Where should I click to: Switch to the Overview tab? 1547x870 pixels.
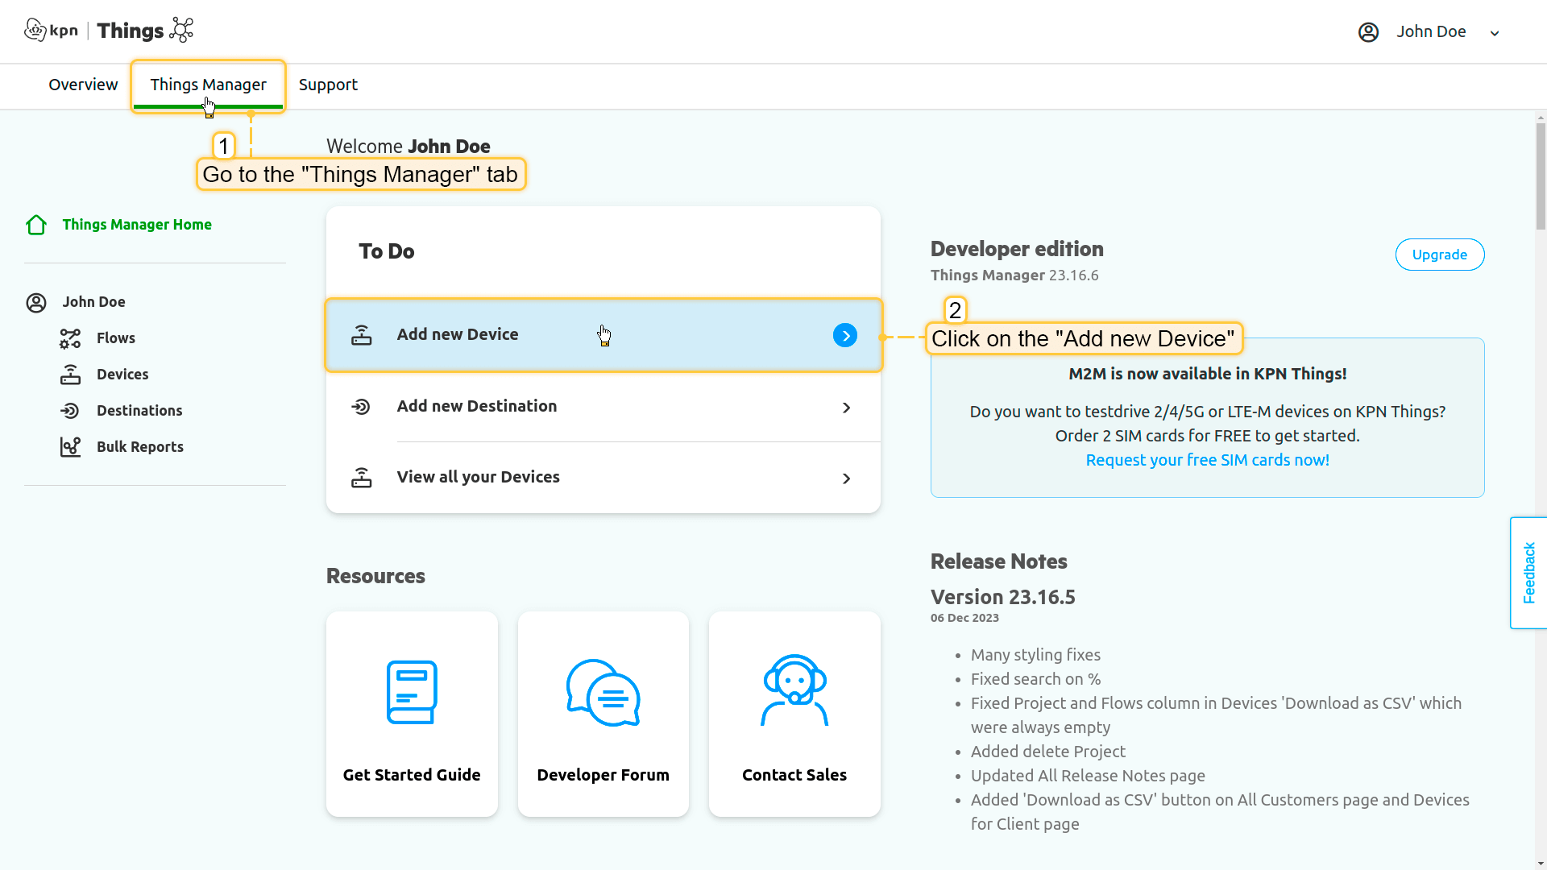pos(83,85)
